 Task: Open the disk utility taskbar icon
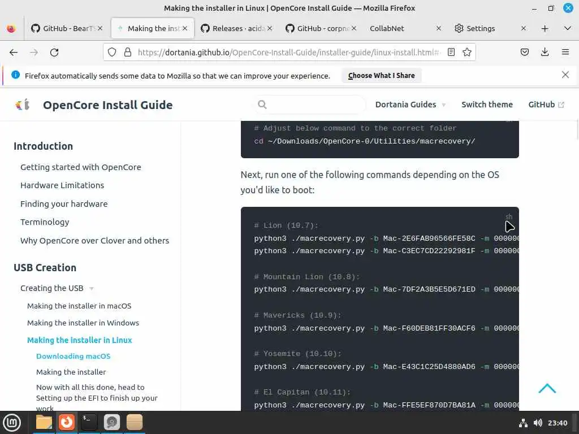112,422
